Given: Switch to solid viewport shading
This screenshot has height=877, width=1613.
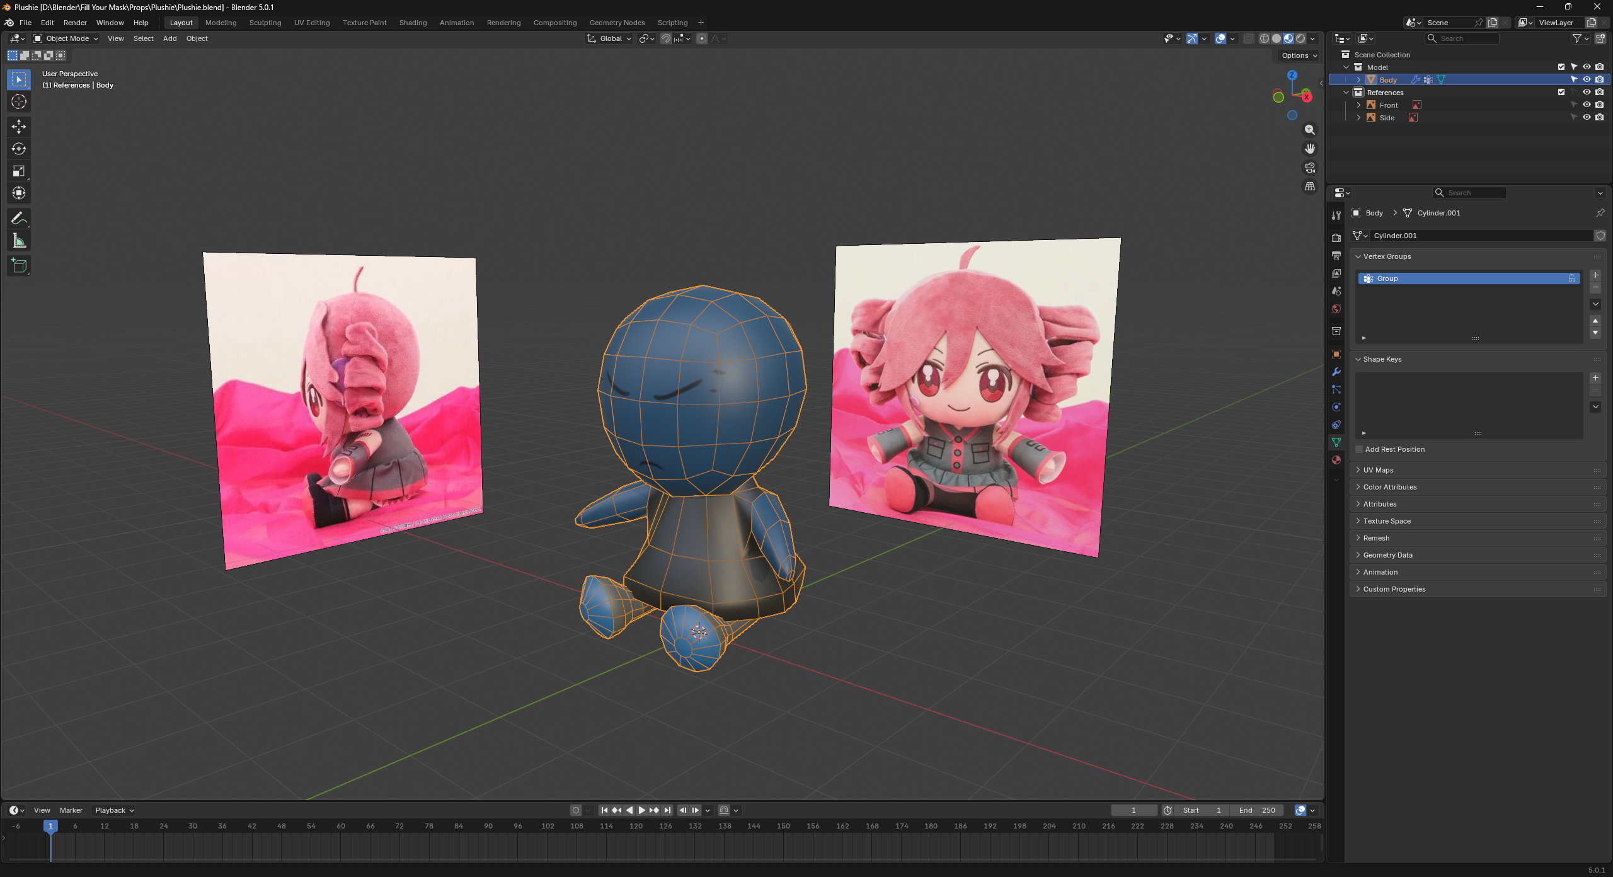Looking at the screenshot, I should click(1277, 38).
